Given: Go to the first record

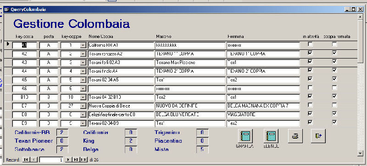Looking at the screenshot, I should click(26, 160).
